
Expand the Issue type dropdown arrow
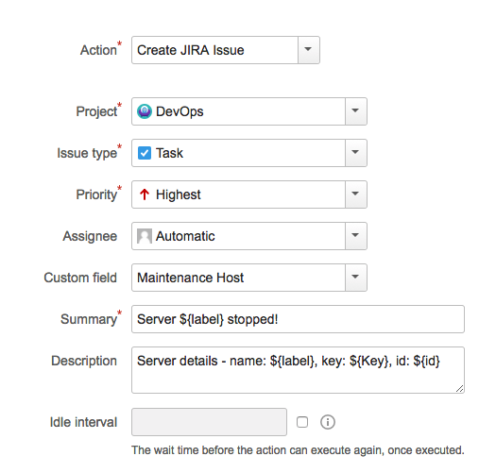click(355, 153)
